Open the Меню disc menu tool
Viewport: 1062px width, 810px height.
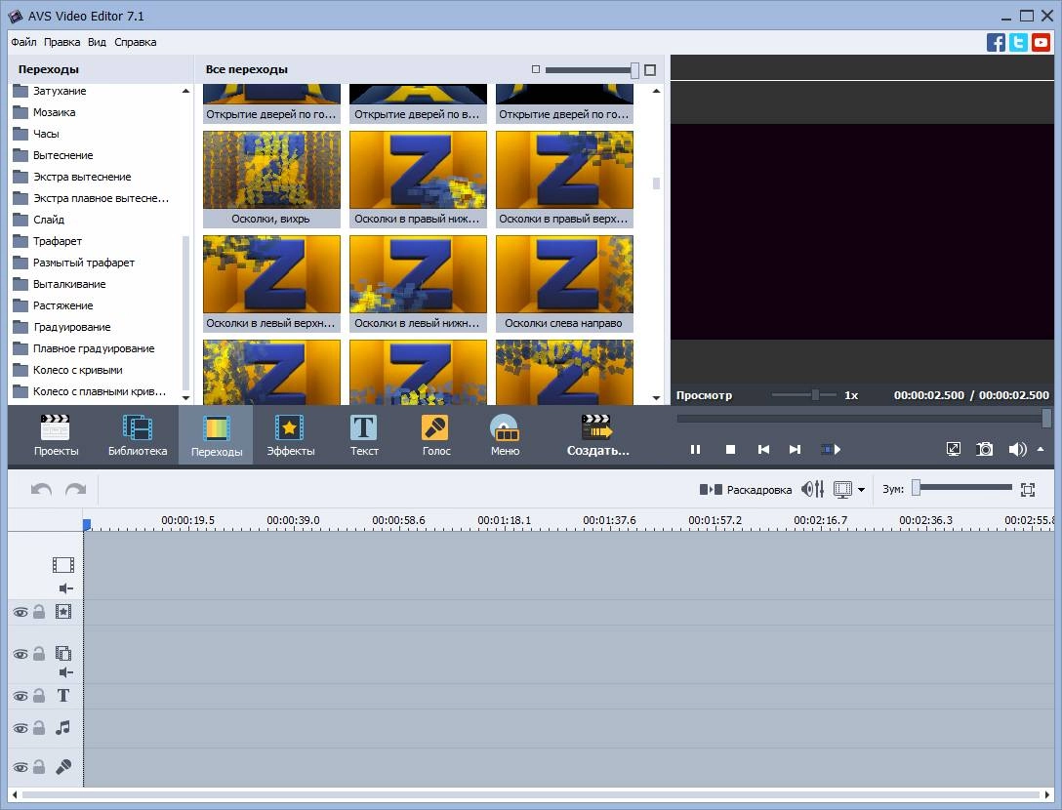tap(505, 435)
